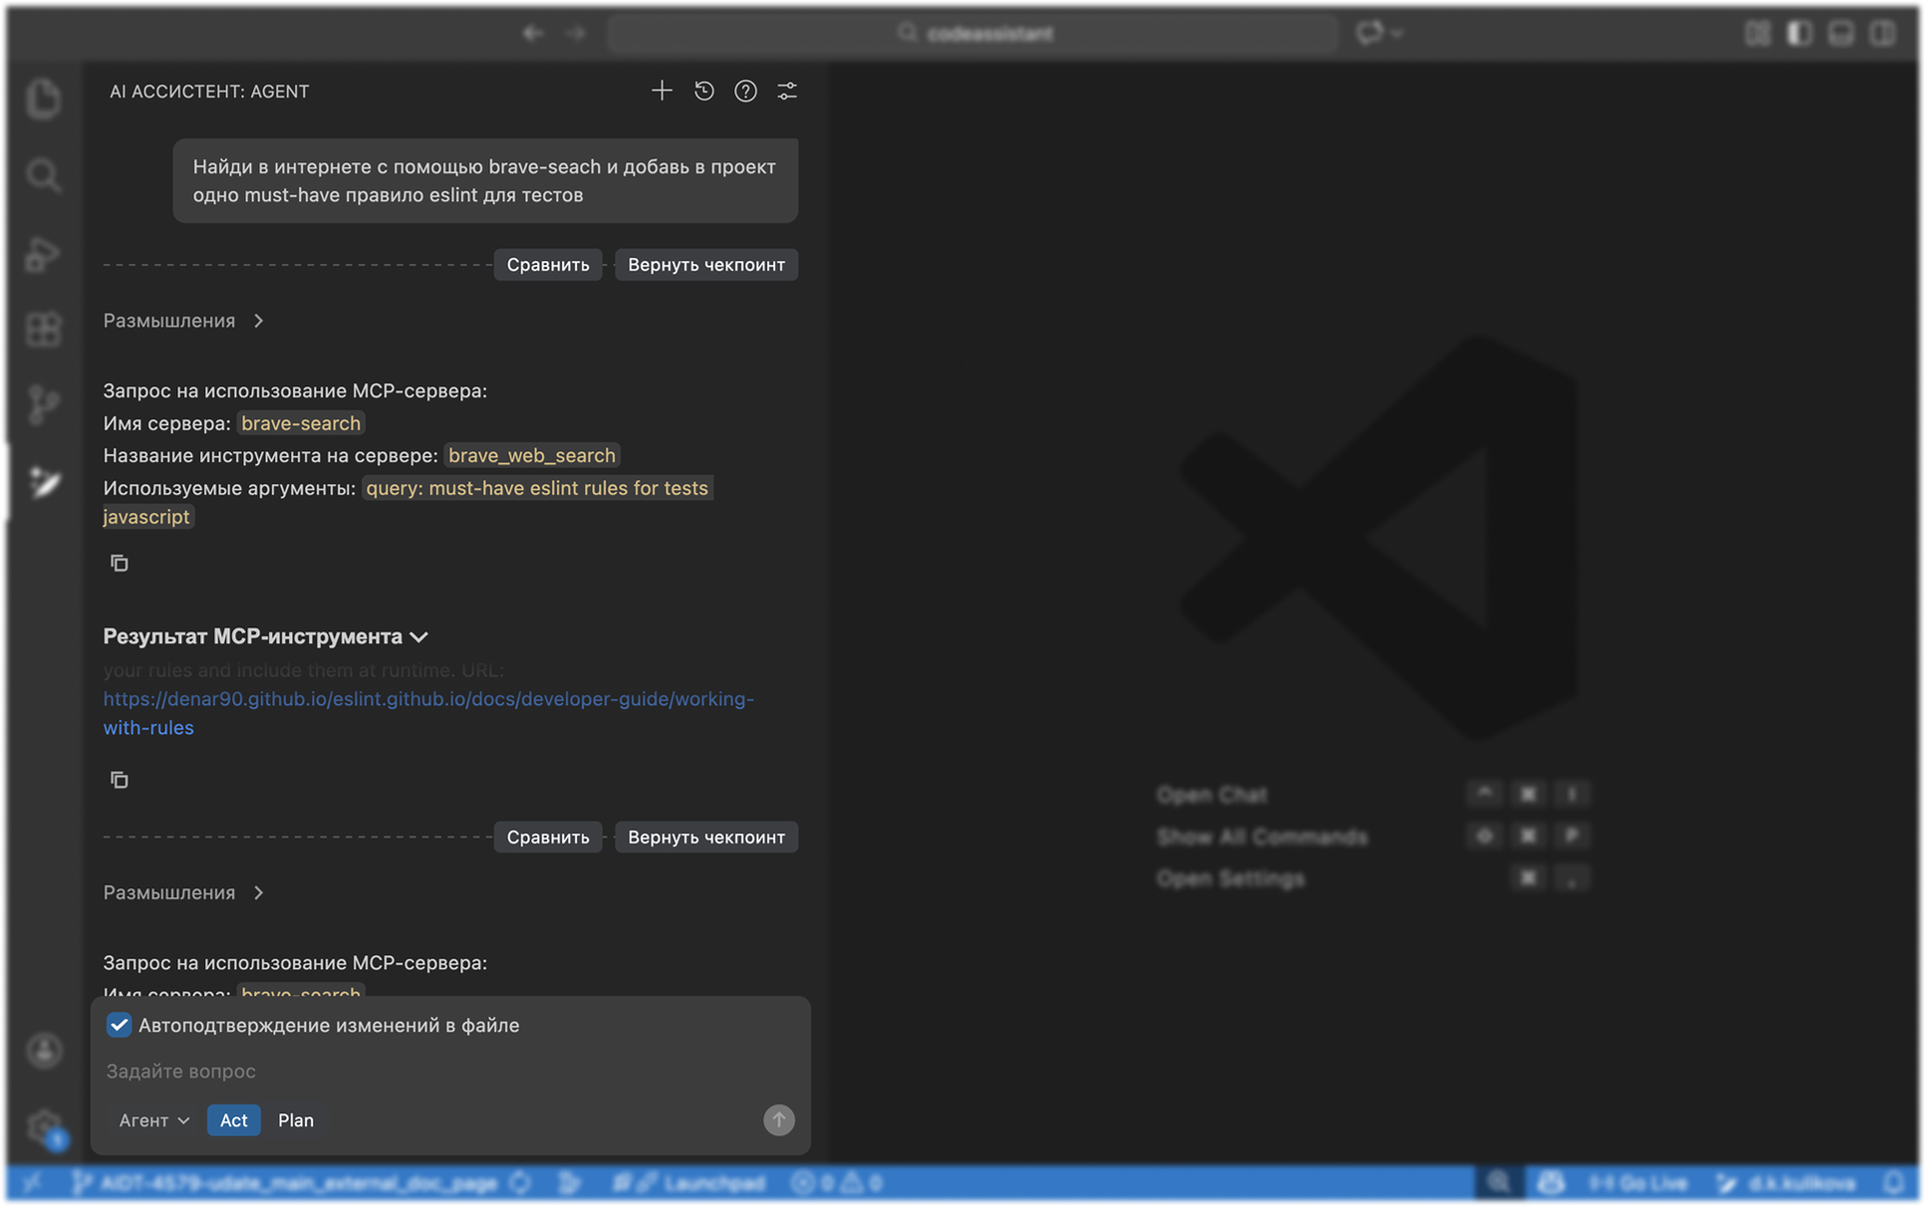Start a new chat with plus icon
The image size is (1926, 1207).
point(662,92)
